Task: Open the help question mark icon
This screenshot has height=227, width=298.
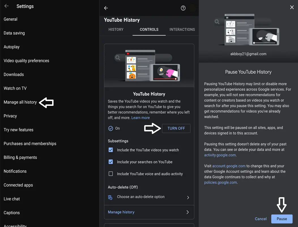Action: click(183, 8)
